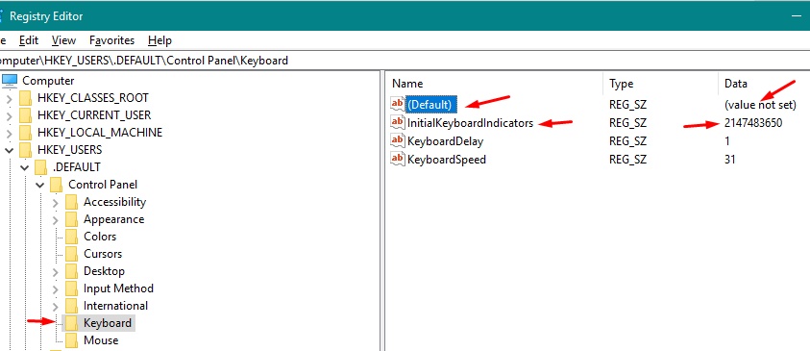Open the Favorites menu
The width and height of the screenshot is (810, 351).
(111, 40)
